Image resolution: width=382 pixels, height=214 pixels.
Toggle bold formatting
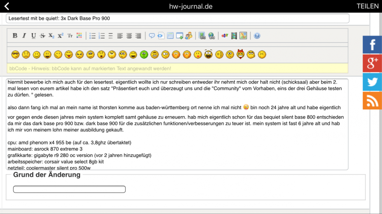15,36
